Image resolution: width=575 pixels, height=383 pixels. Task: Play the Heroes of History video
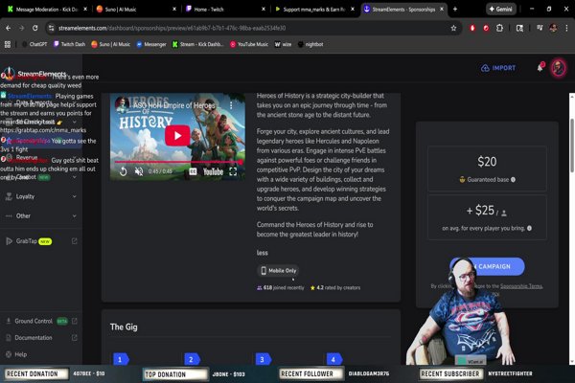tap(177, 136)
